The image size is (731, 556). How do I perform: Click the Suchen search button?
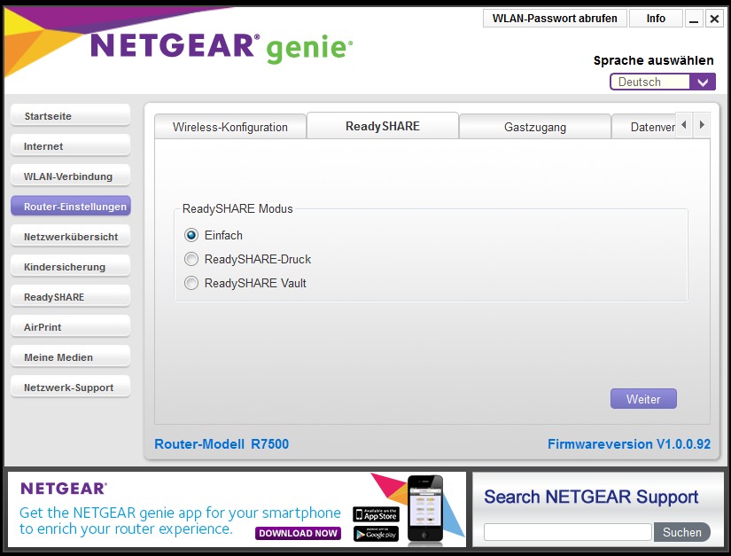coord(682,532)
